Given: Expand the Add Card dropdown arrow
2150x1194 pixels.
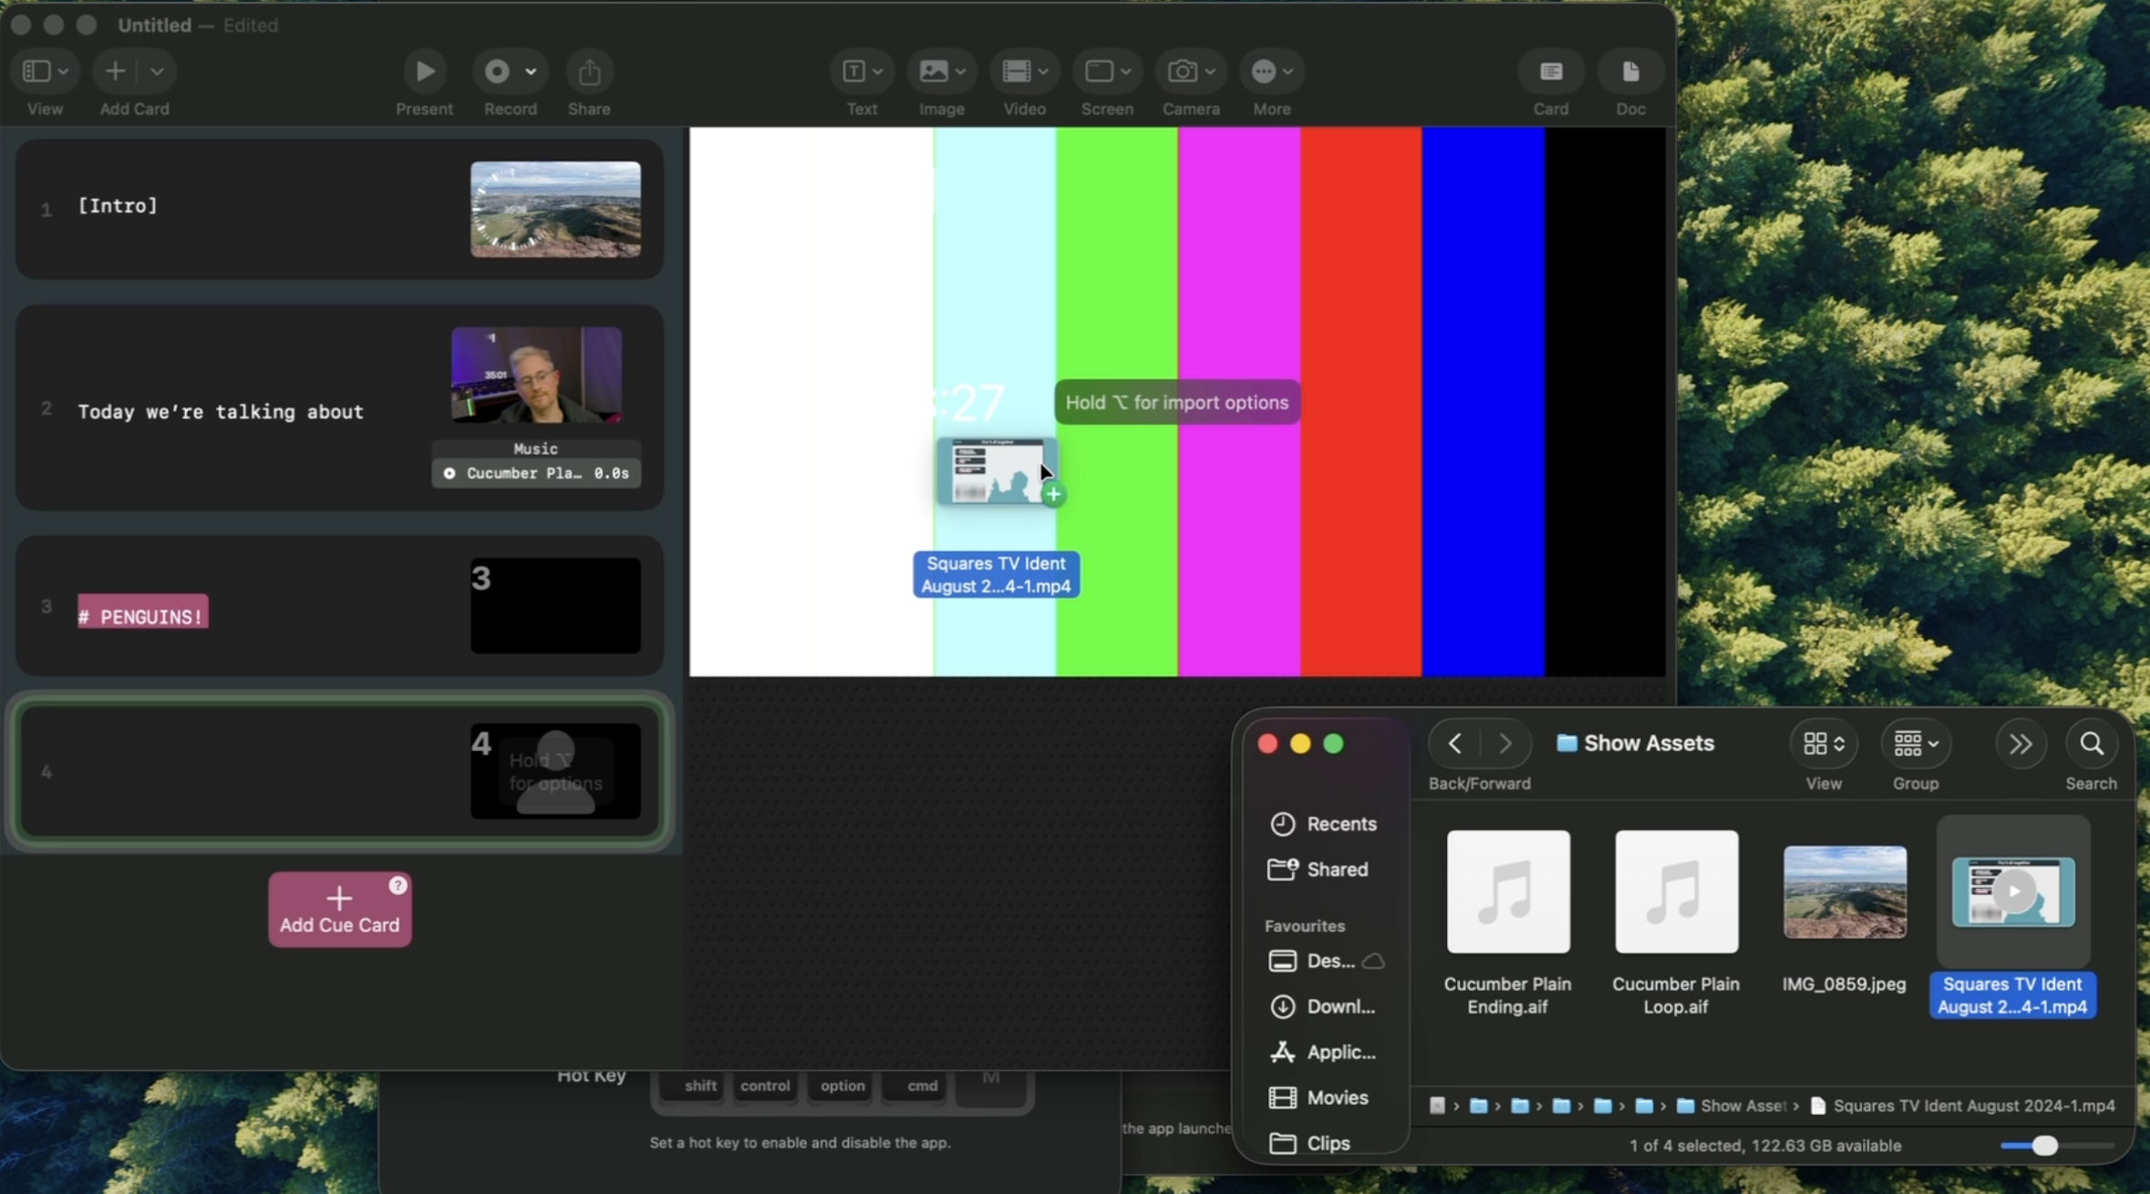Looking at the screenshot, I should pyautogui.click(x=157, y=71).
